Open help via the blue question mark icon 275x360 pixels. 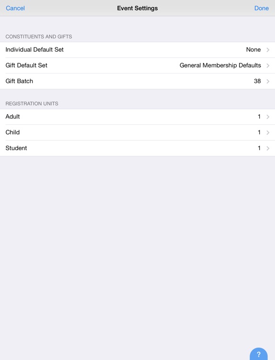(x=259, y=354)
